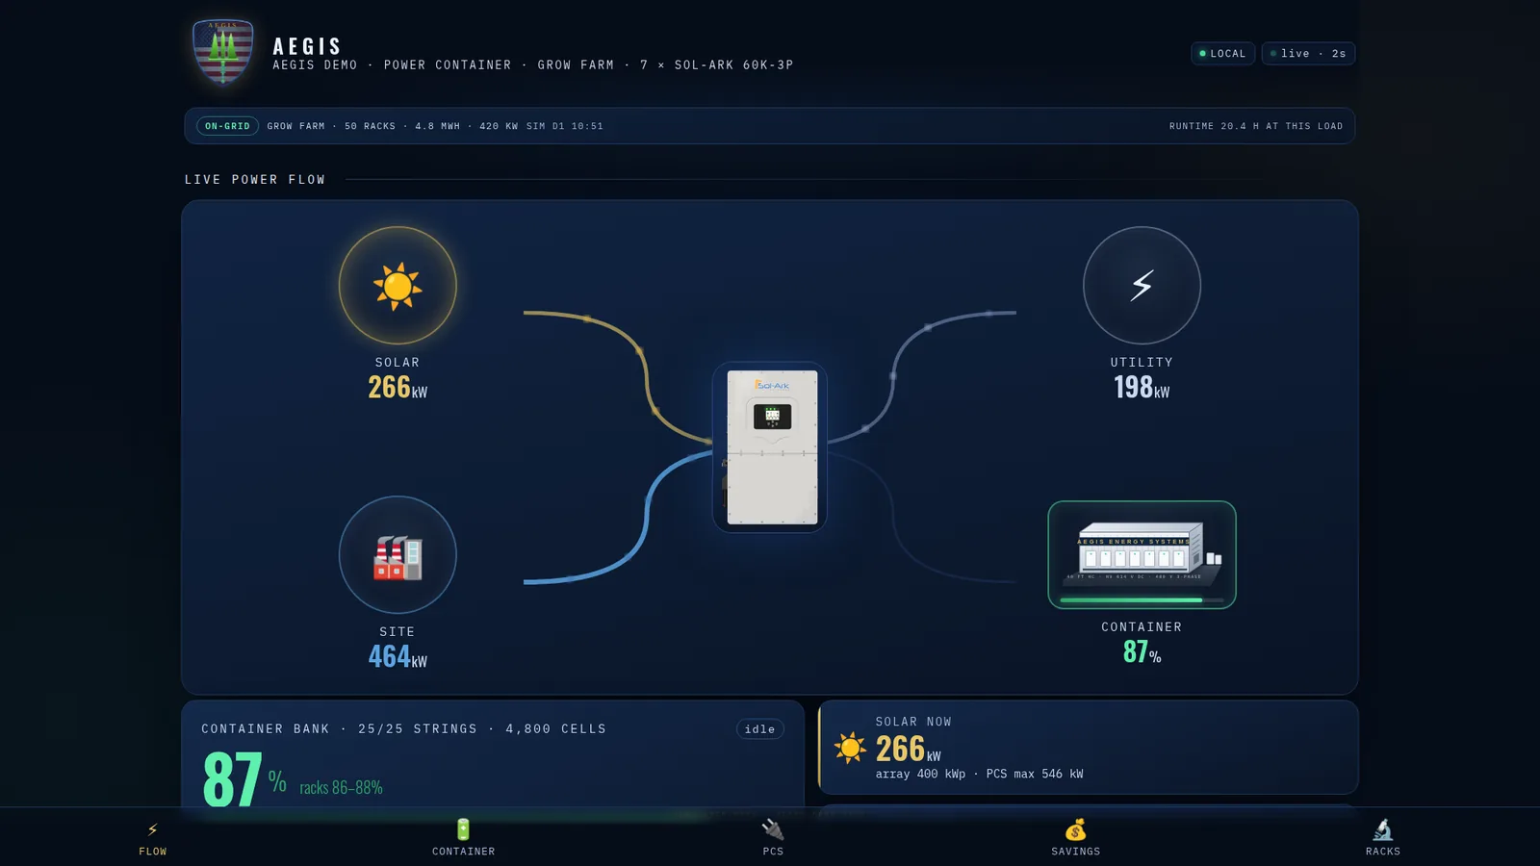Click the SOLAR NOW label
Viewport: 1540px width, 866px height.
click(913, 722)
